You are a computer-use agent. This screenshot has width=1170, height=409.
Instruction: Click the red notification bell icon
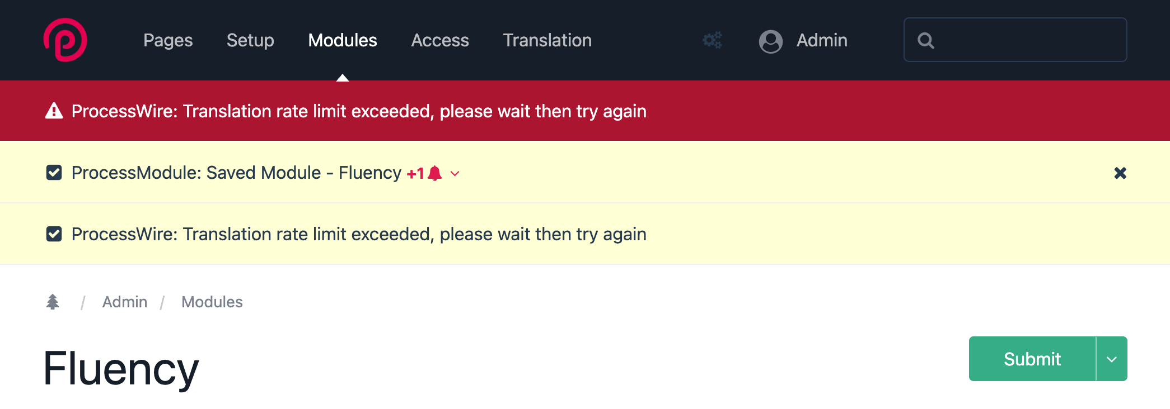[434, 173]
